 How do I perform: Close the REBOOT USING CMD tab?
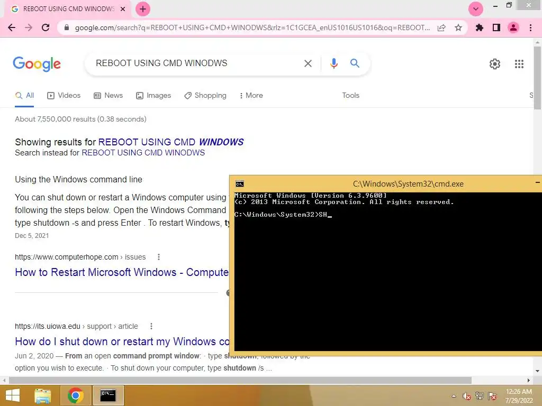pos(123,9)
